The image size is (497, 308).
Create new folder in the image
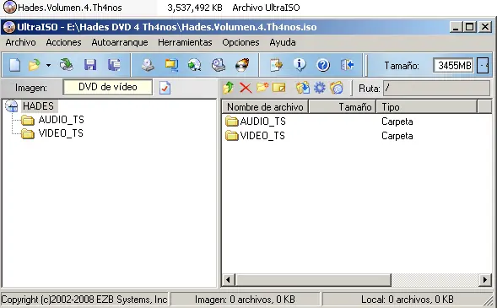point(262,88)
